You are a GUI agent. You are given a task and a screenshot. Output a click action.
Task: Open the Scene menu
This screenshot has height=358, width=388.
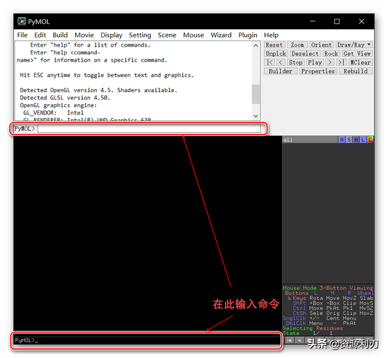click(x=167, y=35)
